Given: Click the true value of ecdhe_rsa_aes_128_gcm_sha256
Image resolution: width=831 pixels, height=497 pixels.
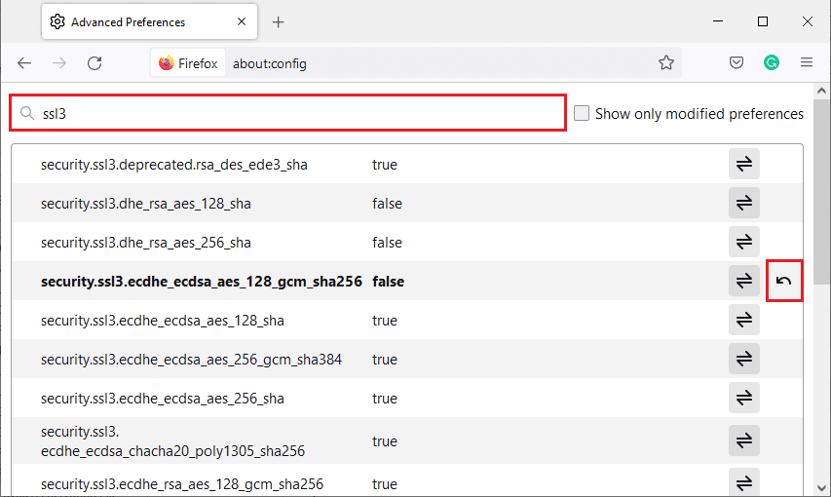Looking at the screenshot, I should coord(385,484).
